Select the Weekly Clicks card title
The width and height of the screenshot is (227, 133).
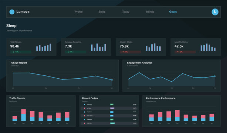(x=126, y=42)
